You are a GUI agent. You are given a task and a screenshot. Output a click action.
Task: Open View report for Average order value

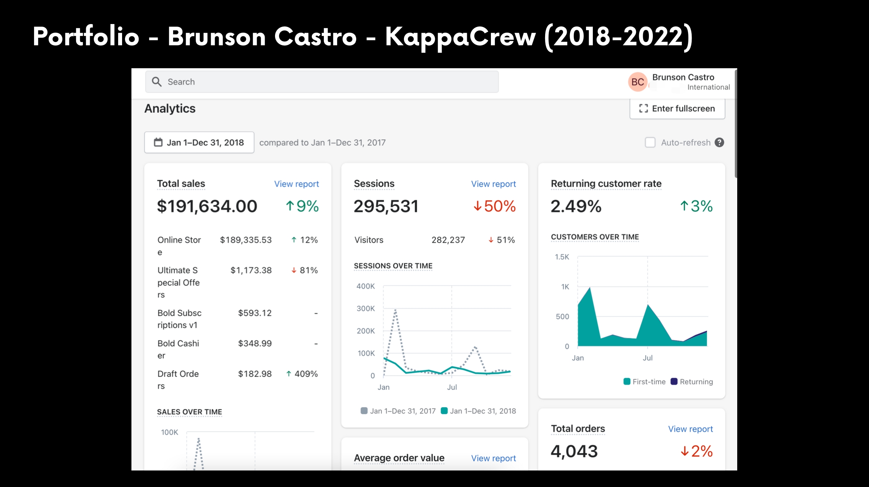tap(493, 458)
